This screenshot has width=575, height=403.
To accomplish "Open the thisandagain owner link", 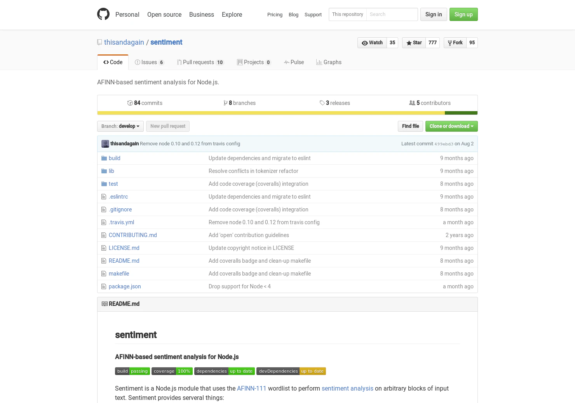I will click(x=124, y=42).
